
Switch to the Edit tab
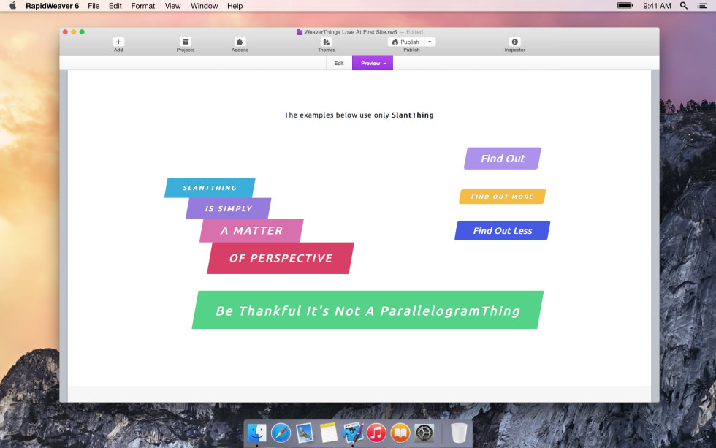[339, 63]
